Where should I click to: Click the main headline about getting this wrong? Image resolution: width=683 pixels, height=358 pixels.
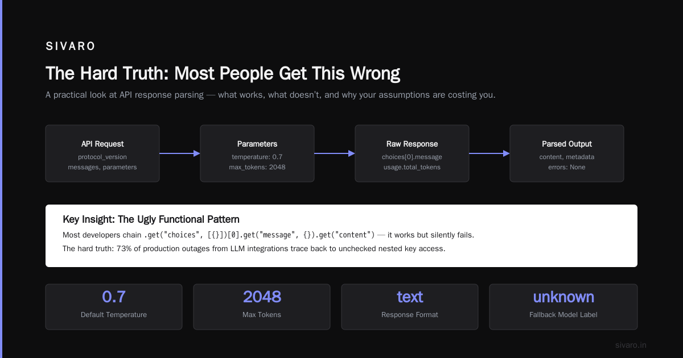pyautogui.click(x=223, y=73)
